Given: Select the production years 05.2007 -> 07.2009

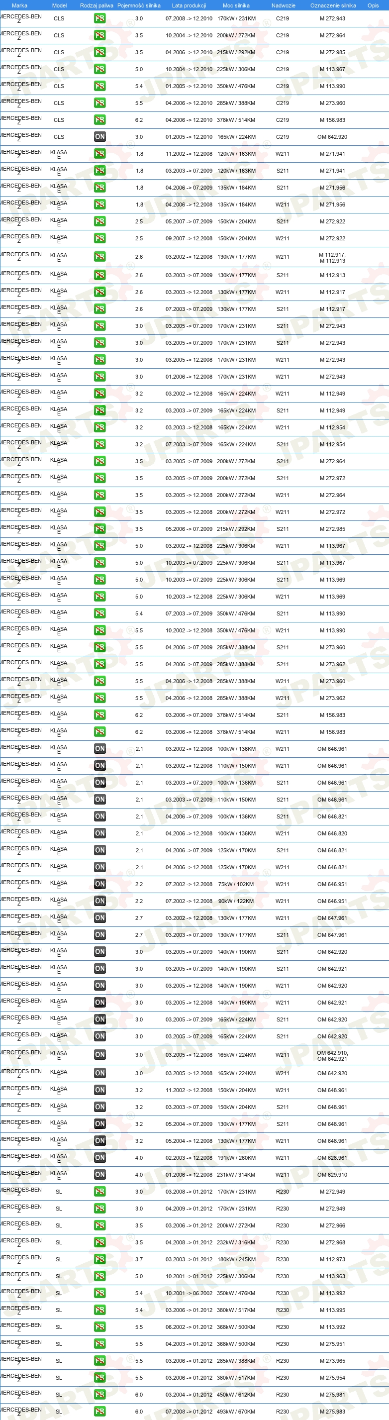Looking at the screenshot, I should point(189,221).
